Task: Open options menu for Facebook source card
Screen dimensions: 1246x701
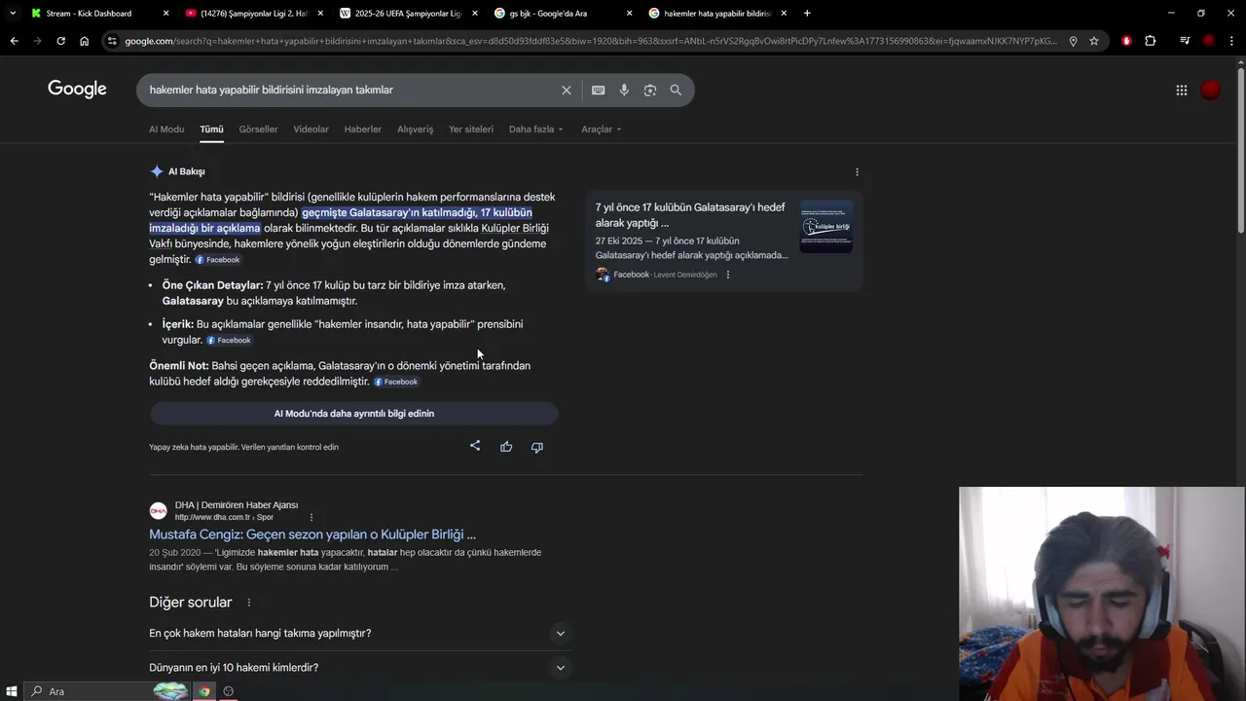Action: pyautogui.click(x=728, y=275)
